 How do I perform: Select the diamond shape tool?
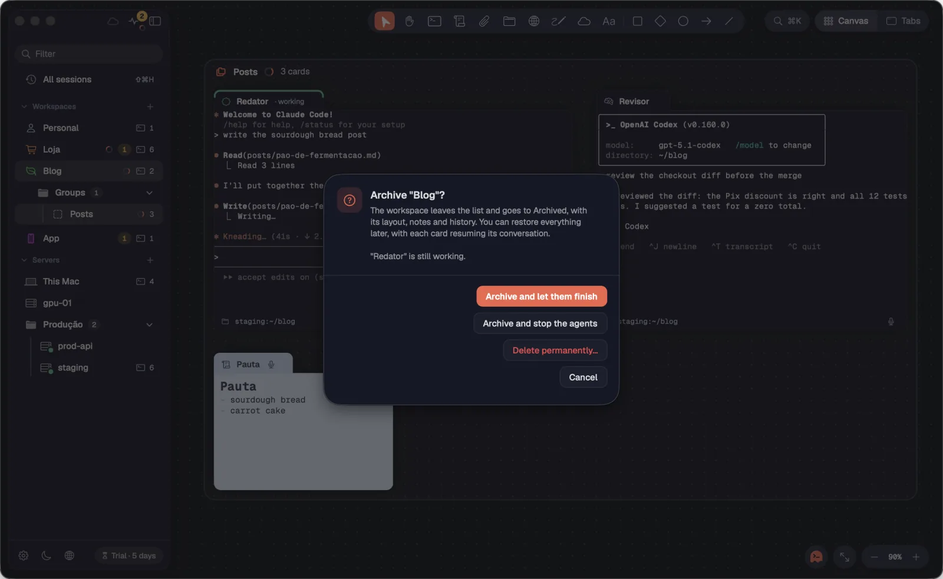click(x=660, y=21)
